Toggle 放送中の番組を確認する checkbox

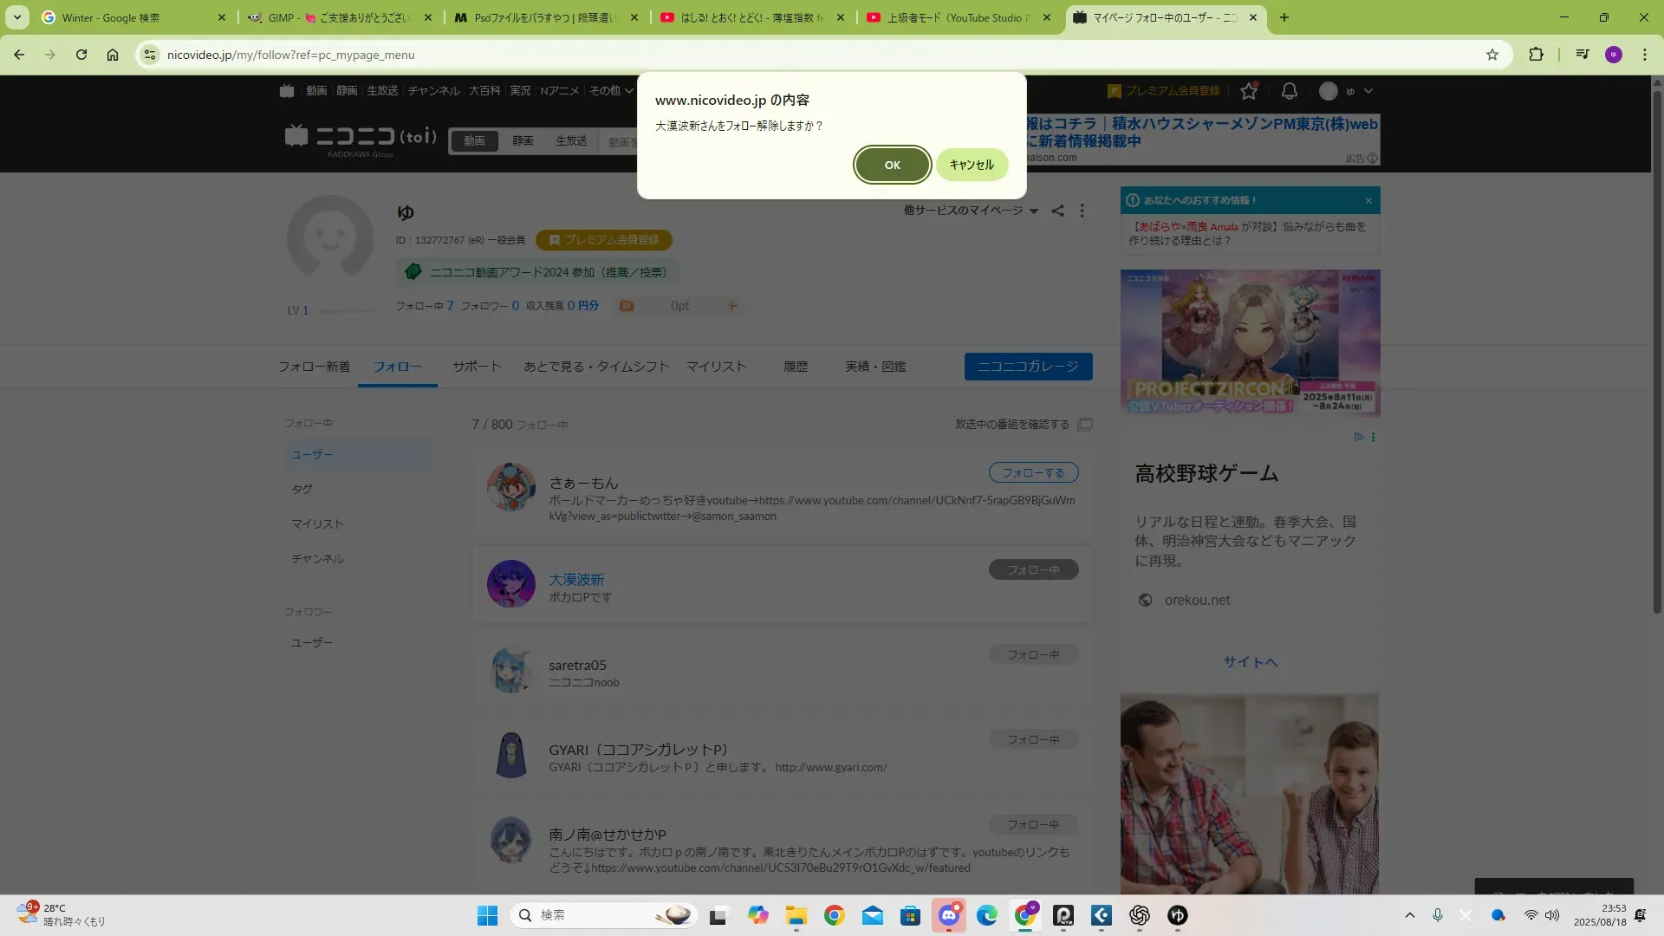coord(1084,425)
